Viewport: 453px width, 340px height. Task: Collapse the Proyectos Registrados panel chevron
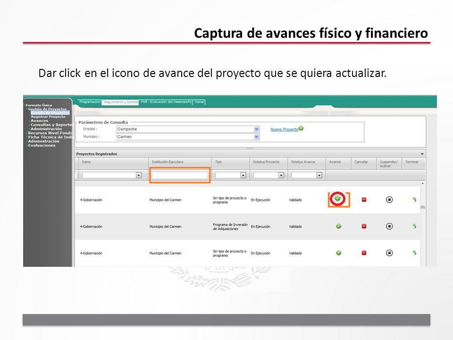tap(422, 154)
